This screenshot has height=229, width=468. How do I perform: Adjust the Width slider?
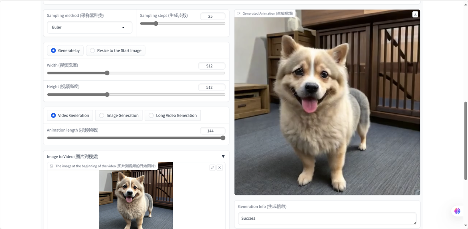(x=136, y=73)
